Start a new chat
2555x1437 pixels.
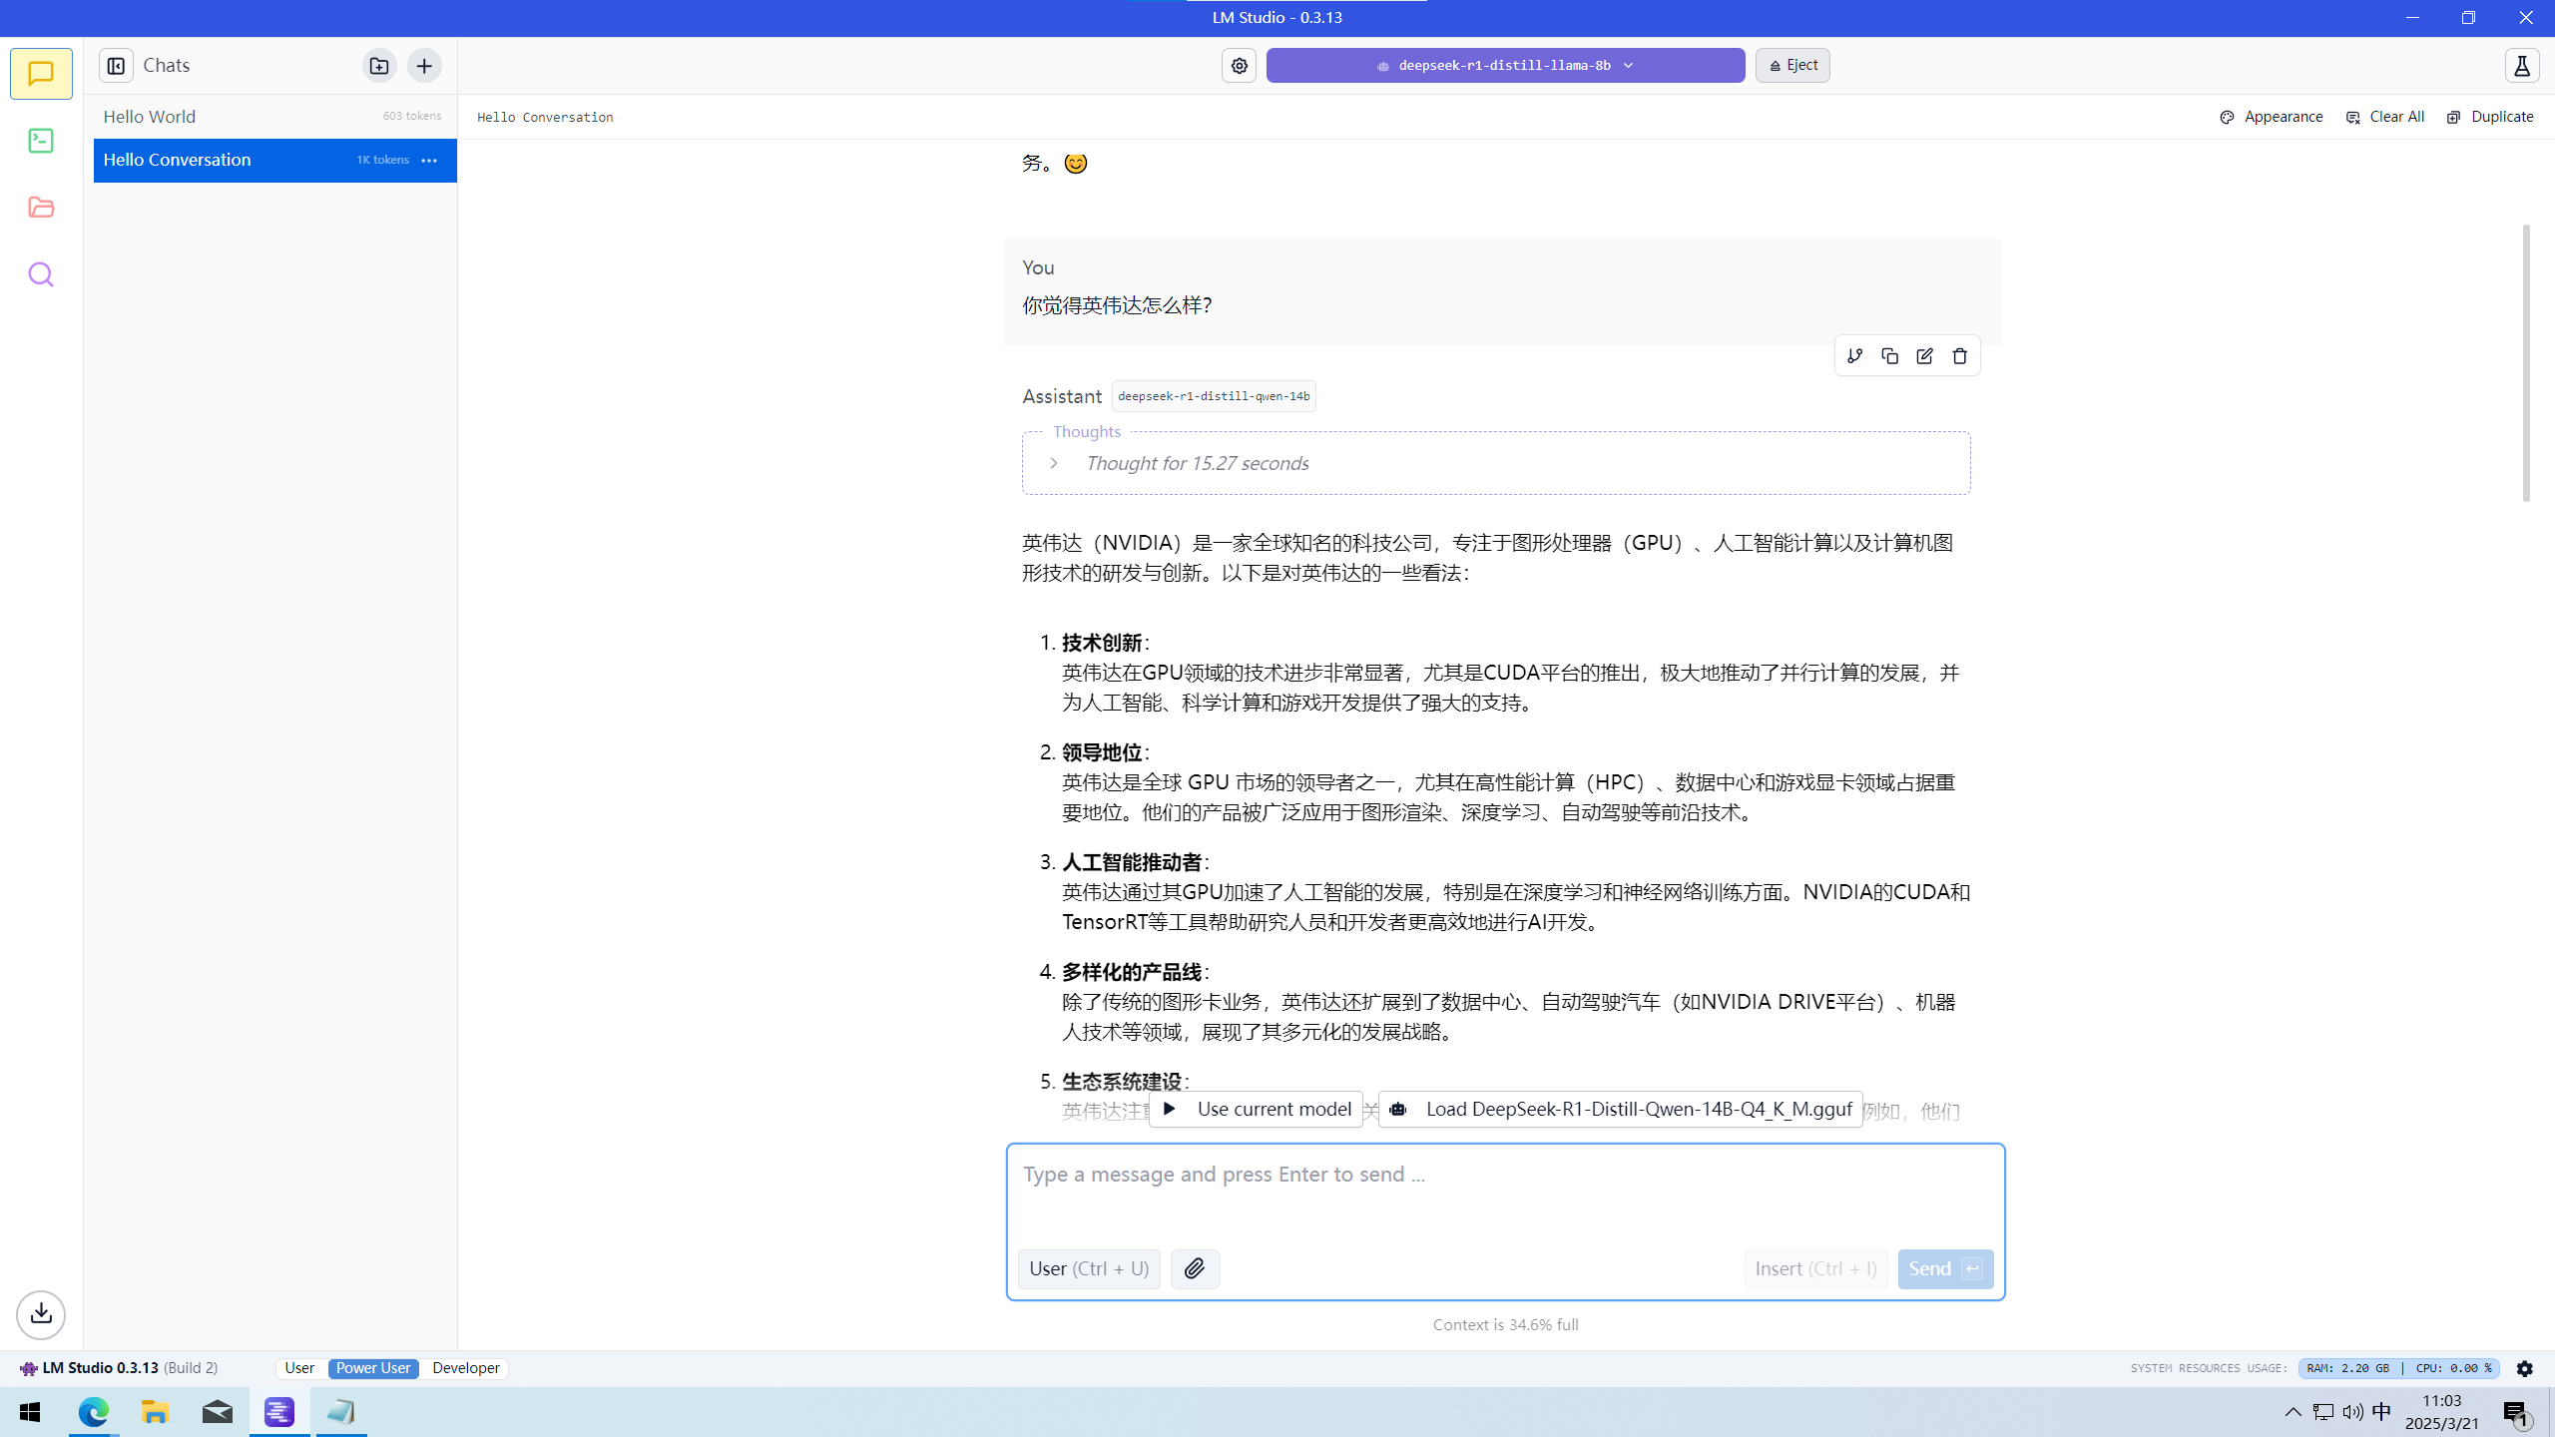pos(424,66)
